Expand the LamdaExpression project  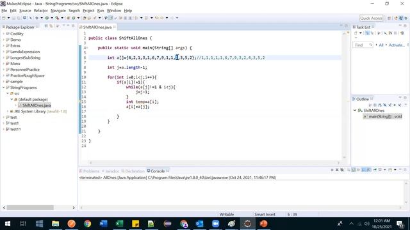coord(4,52)
